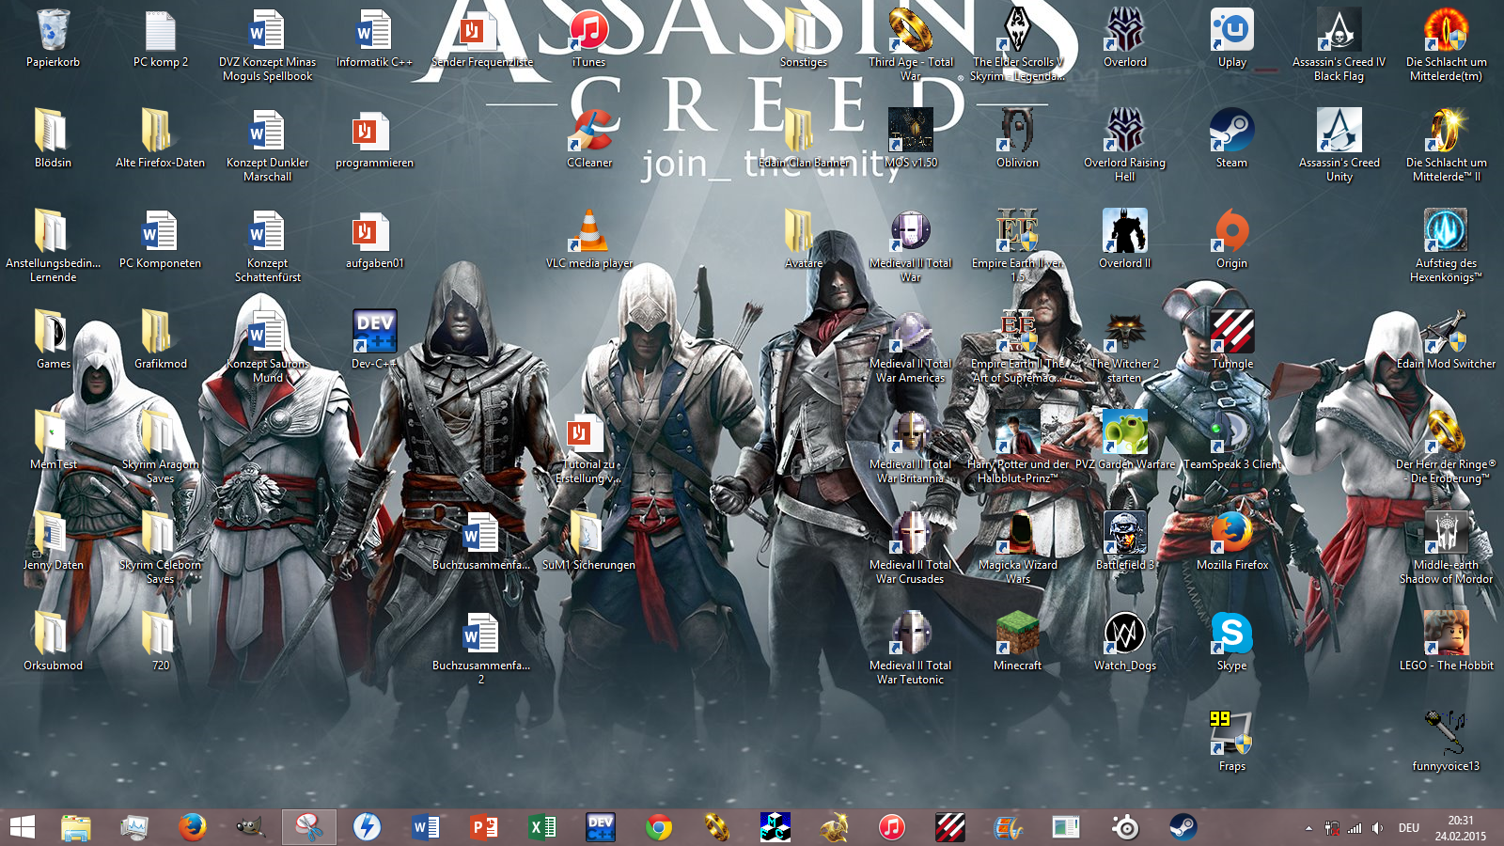Launch PVZ Garden Warfare shortcut
The width and height of the screenshot is (1504, 846).
1124,432
